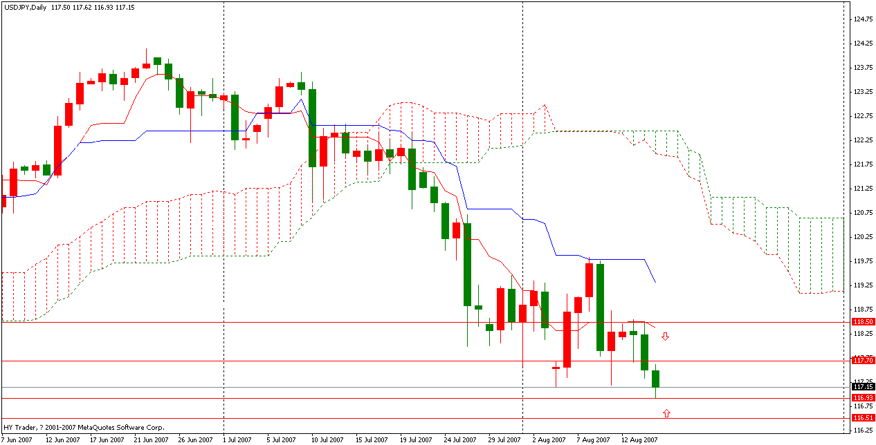Click the 119.25 price axis label

[863, 285]
